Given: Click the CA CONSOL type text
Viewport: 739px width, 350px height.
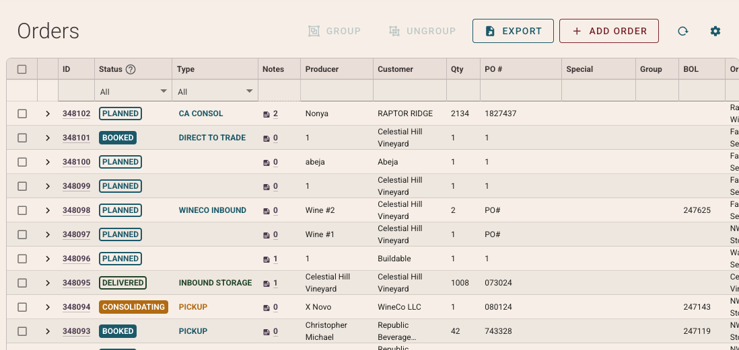Looking at the screenshot, I should [201, 114].
